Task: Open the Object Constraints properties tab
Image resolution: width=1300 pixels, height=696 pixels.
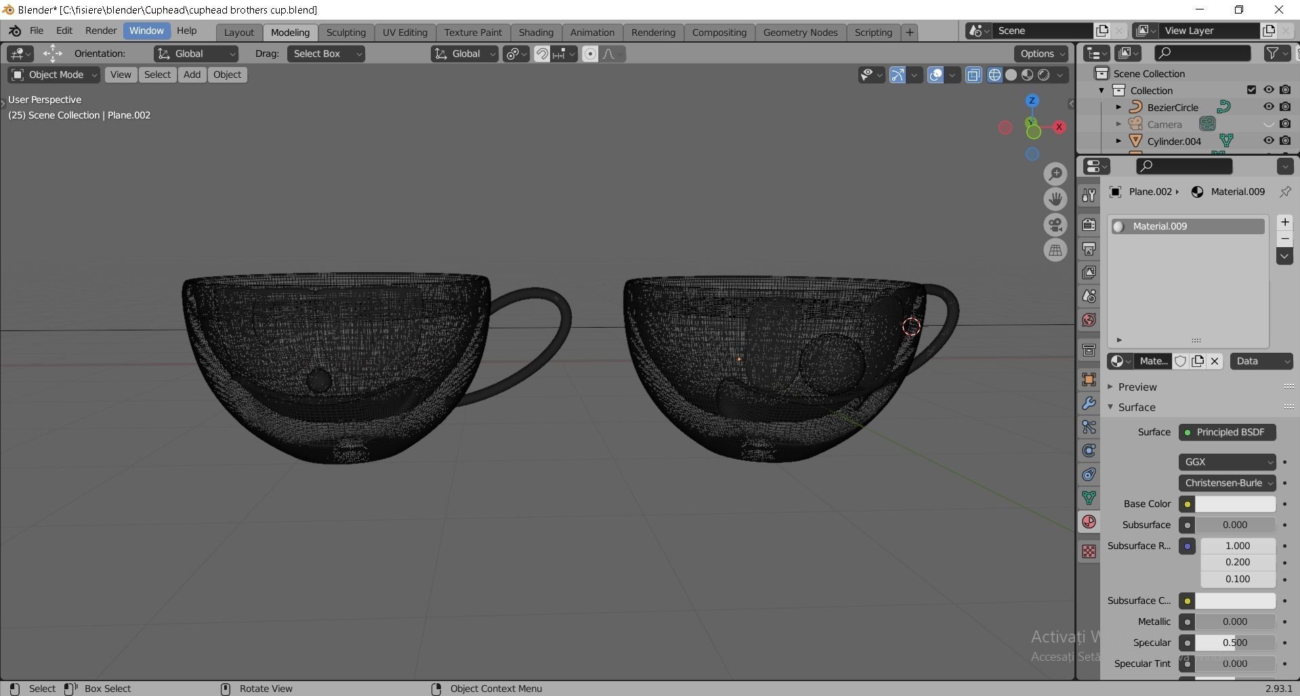Action: pos(1089,474)
